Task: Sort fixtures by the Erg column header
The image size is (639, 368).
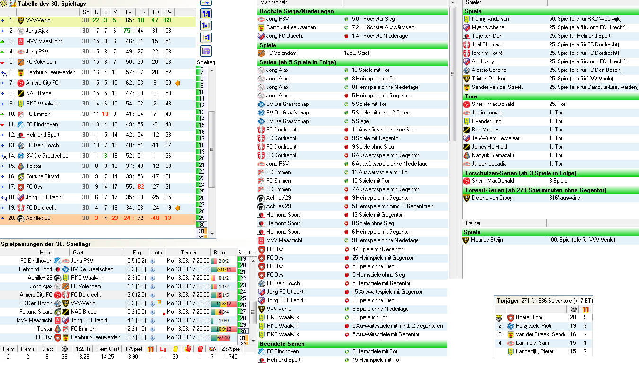Action: [137, 253]
